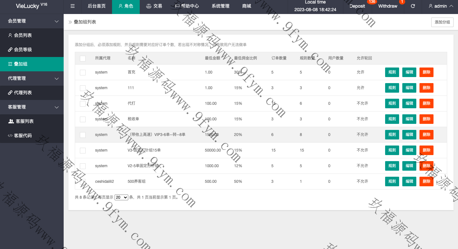Viewport: 458px width, 249px height.
Task: Click the refresh icon in top bar
Action: 413,6
